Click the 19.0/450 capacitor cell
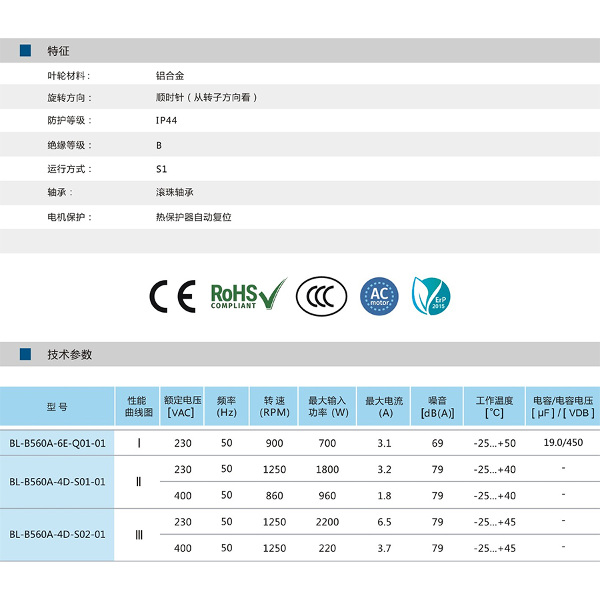Image resolution: width=600 pixels, height=616 pixels. 563,443
